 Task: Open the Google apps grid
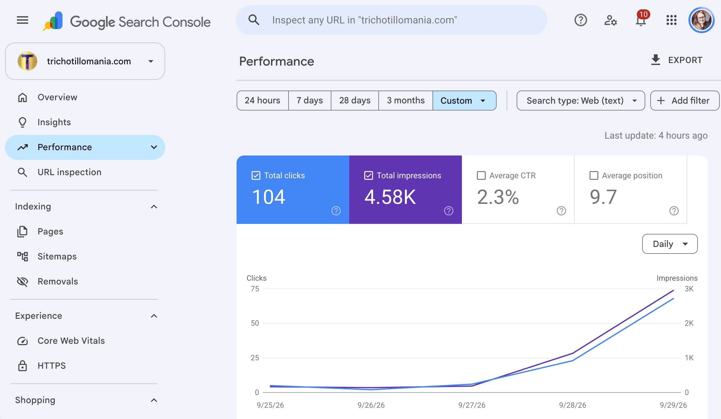pos(672,20)
